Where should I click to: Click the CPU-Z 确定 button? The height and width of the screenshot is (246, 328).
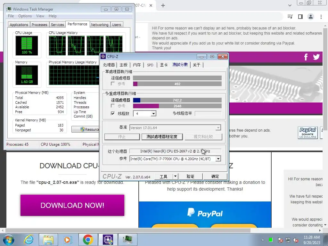215,176
